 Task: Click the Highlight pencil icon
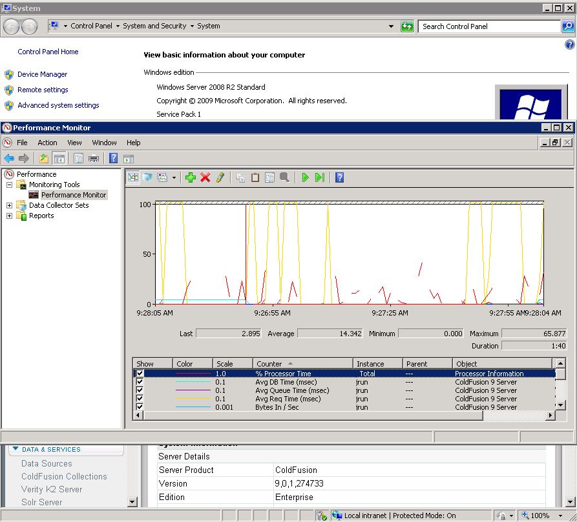220,177
